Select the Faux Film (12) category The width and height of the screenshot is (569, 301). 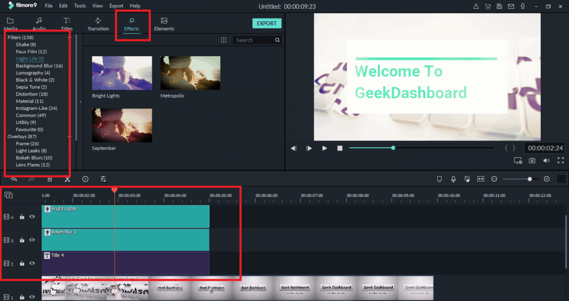coord(31,52)
